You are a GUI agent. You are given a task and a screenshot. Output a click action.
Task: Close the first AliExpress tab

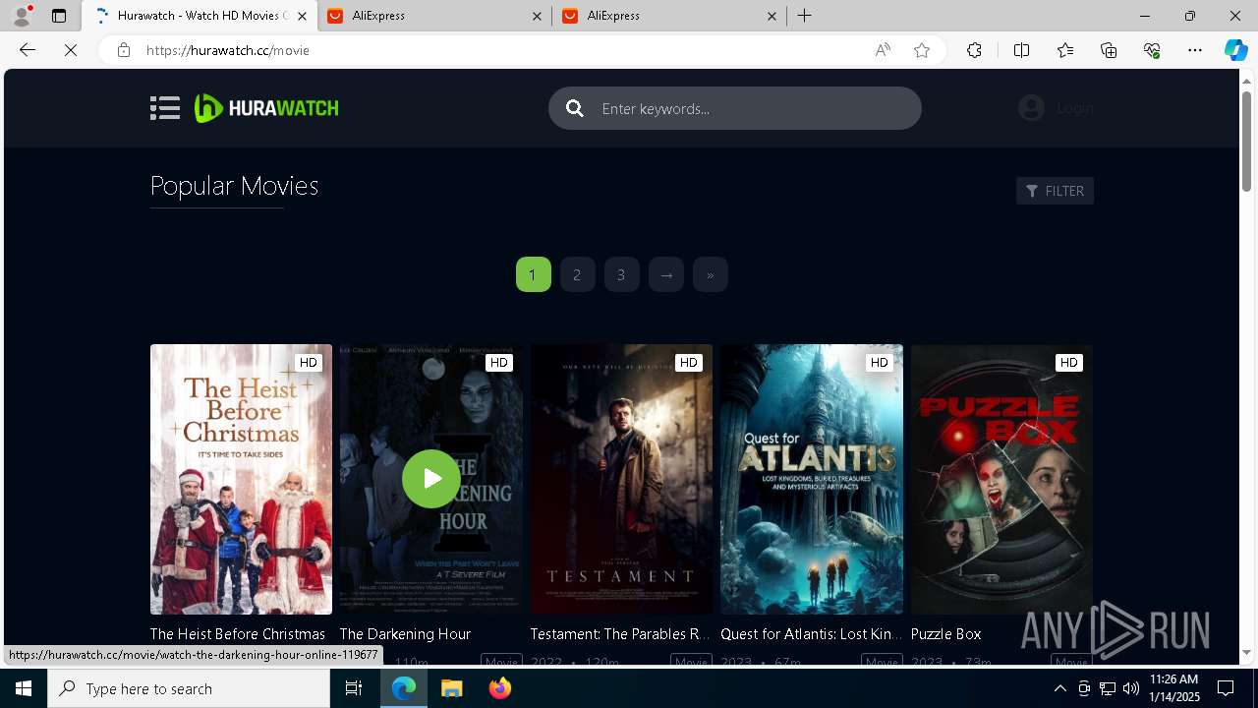538,16
